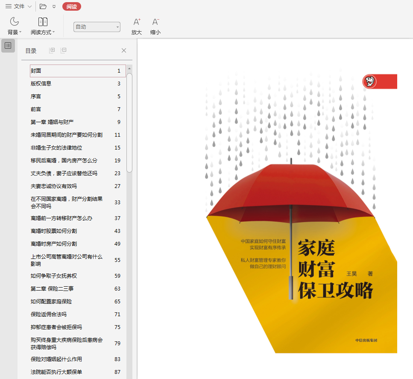Image resolution: width=413 pixels, height=379 pixels.
Task: Select 离婚时股票如何分割
Action: (x=78, y=231)
